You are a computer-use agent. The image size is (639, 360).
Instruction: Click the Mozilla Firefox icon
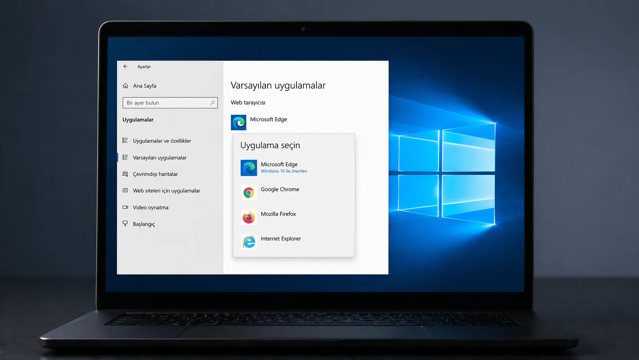[x=249, y=217]
